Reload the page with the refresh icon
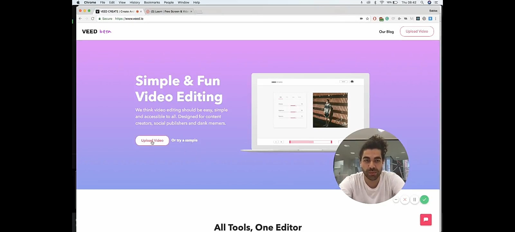 click(x=92, y=19)
